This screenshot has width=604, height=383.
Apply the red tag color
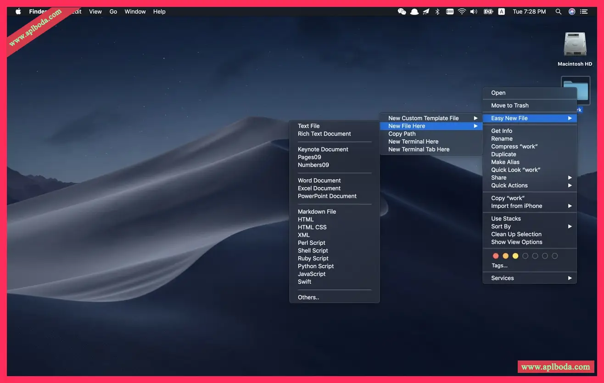[x=496, y=256]
